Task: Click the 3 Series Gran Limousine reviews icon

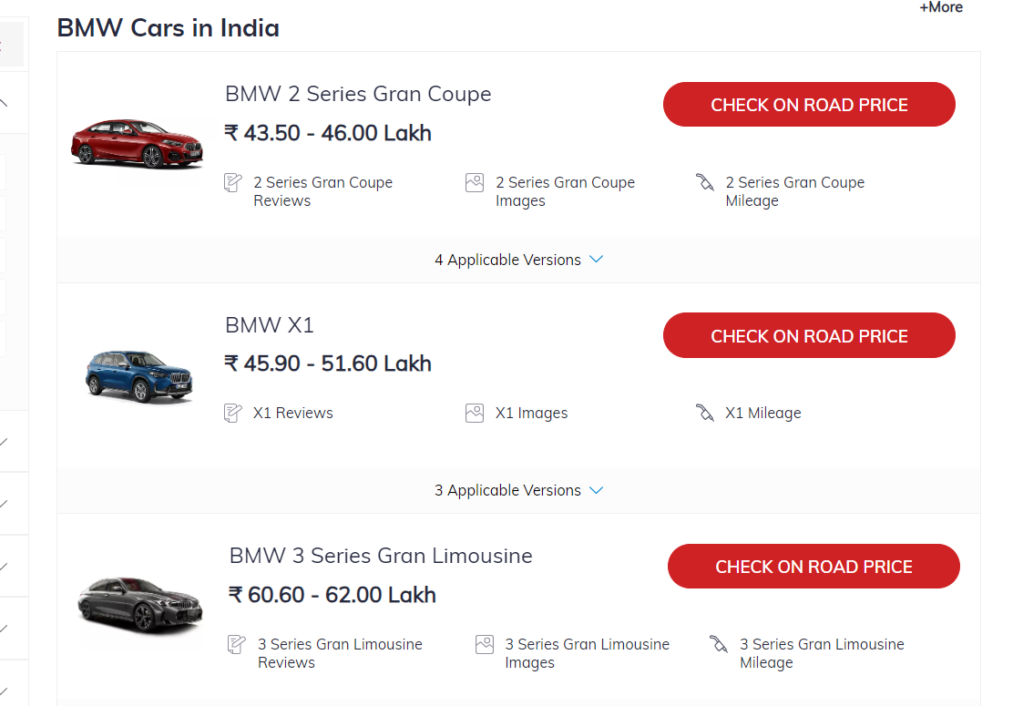Action: pos(237,644)
